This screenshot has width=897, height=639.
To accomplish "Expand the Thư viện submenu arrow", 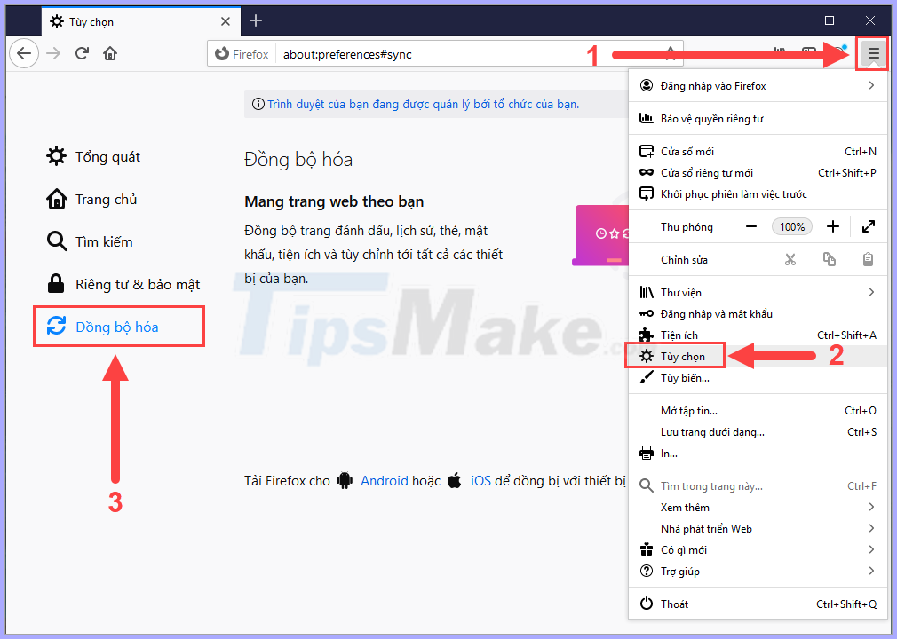I will (x=871, y=292).
